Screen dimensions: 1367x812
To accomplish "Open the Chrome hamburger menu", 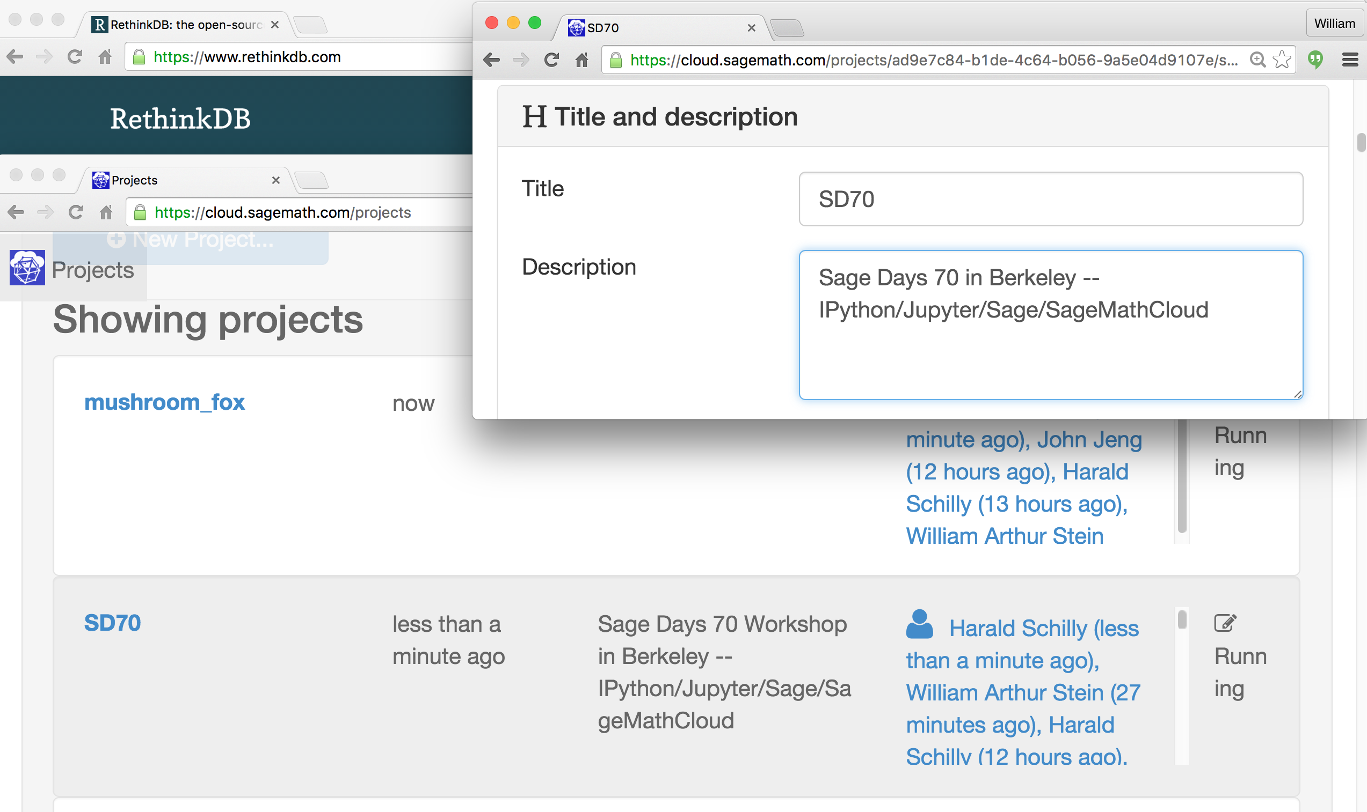I will 1350,60.
